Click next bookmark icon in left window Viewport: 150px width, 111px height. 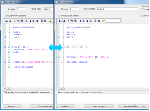(30, 21)
